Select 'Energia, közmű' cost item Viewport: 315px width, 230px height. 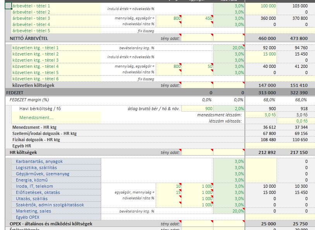[x=56, y=180]
